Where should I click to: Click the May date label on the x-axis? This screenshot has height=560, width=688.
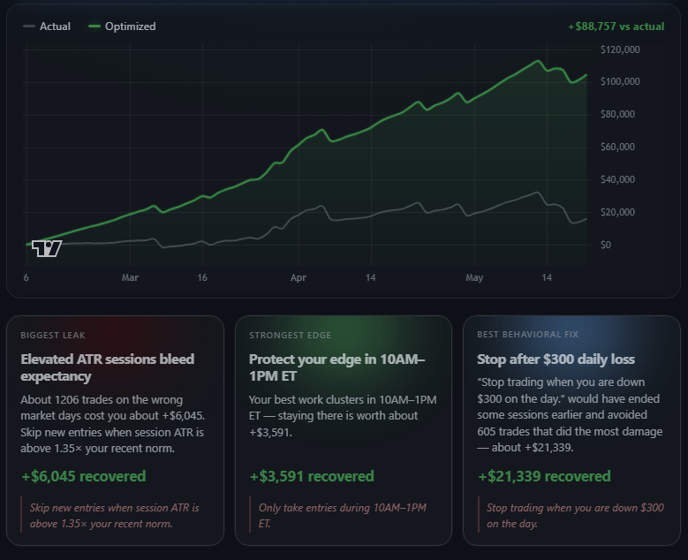[474, 277]
